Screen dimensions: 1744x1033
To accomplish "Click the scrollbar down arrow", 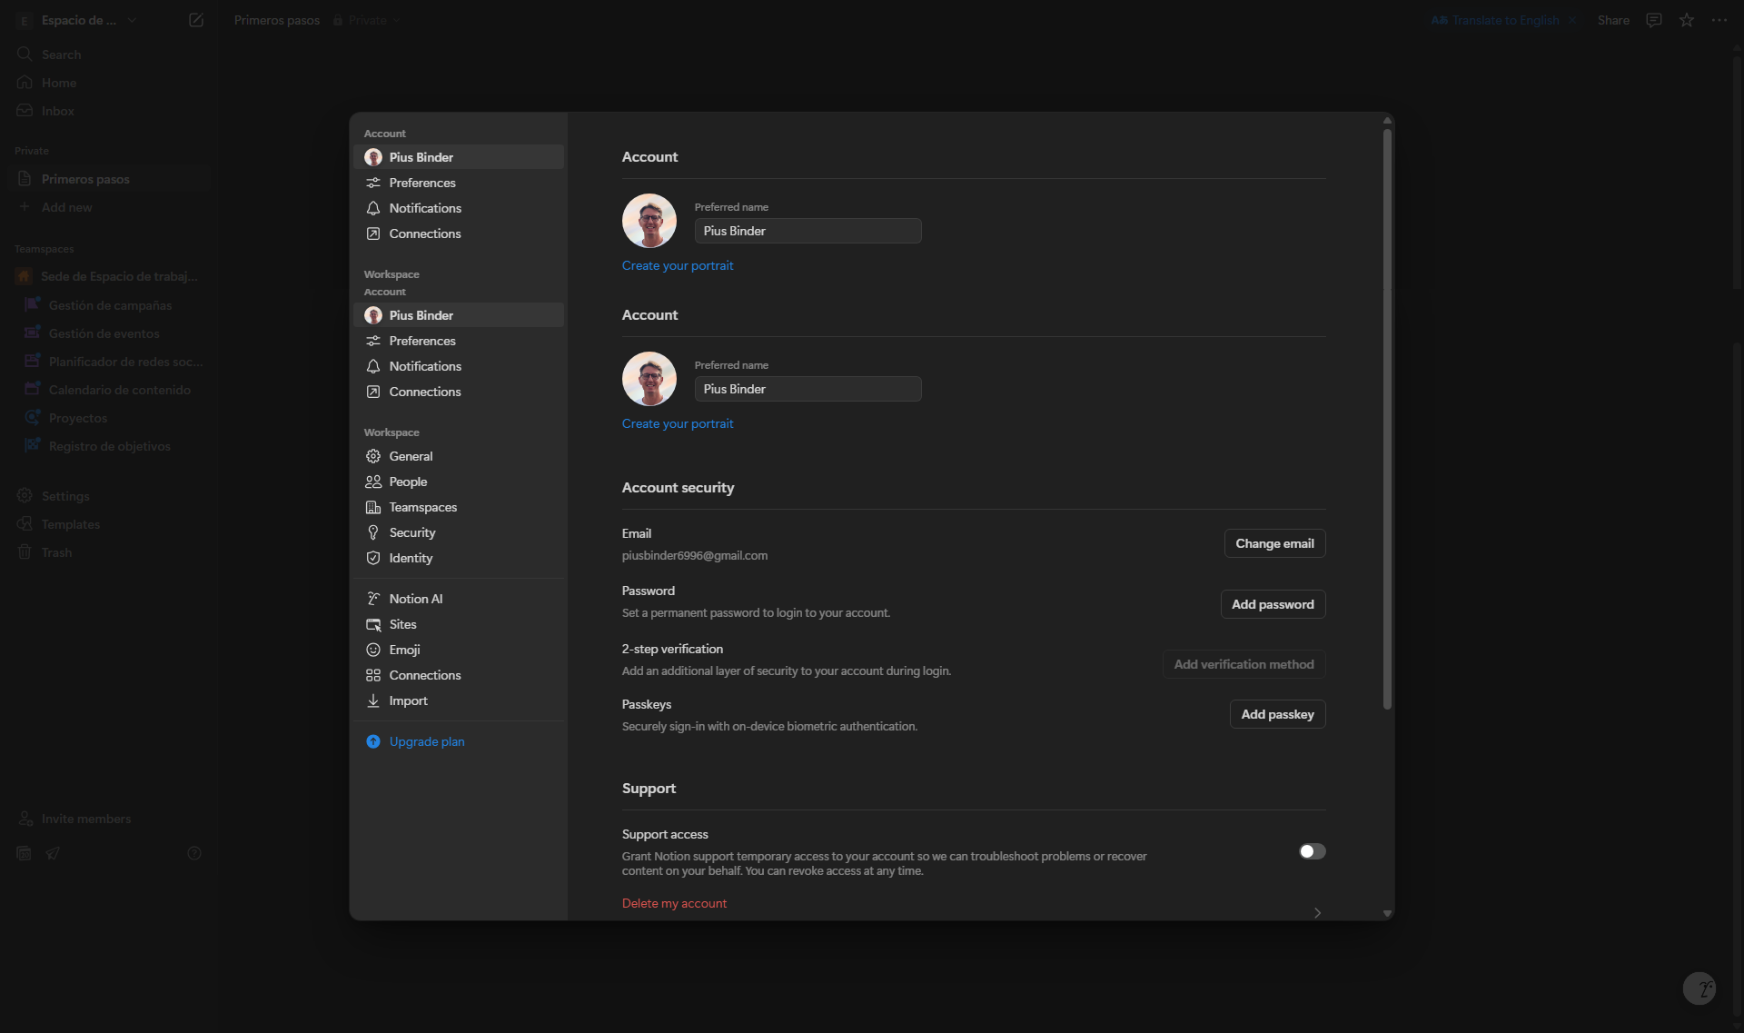I will pos(1387,913).
